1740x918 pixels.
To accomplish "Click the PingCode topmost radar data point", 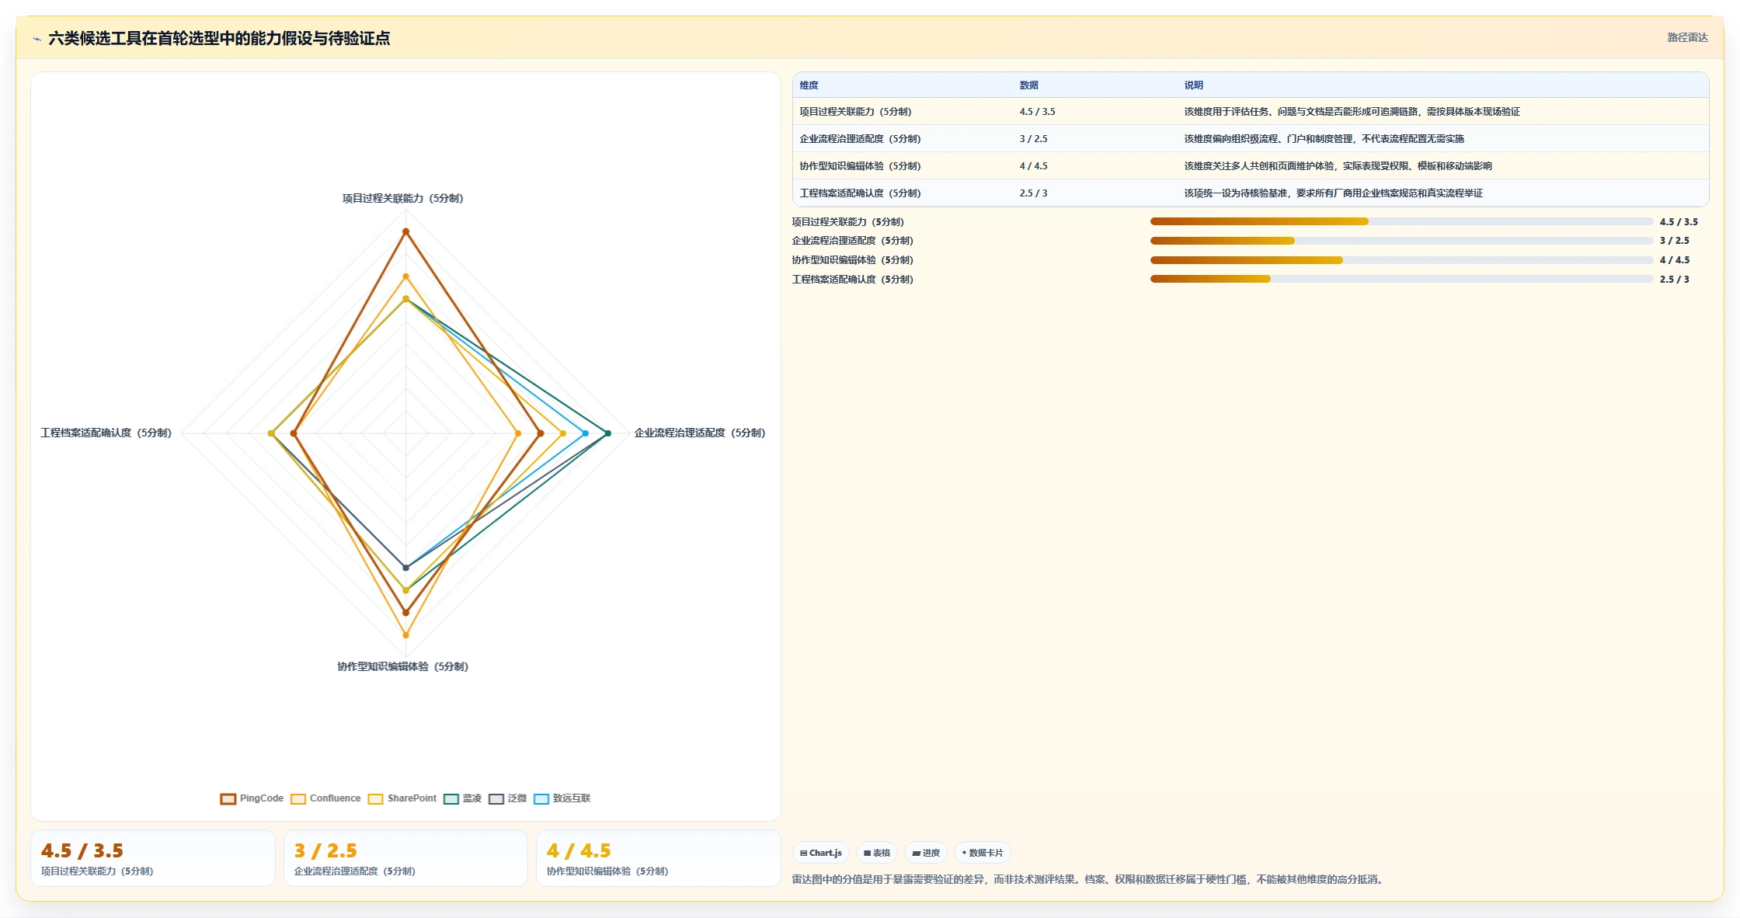I will pos(405,231).
